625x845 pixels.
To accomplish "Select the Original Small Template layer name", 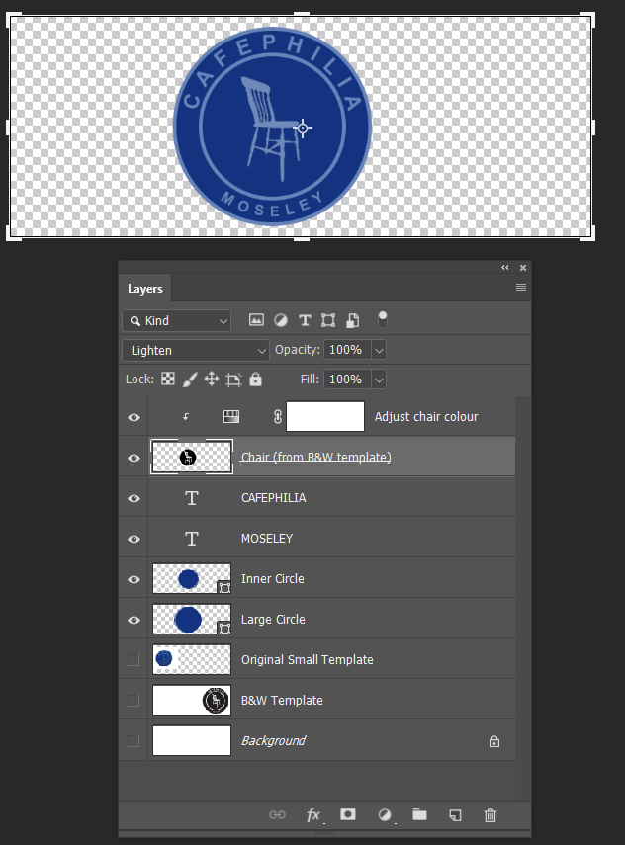I will click(x=308, y=659).
